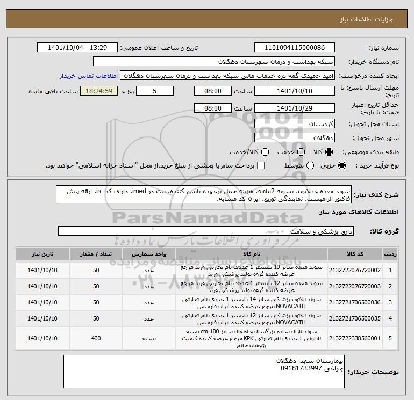
Task: Click the remaining time 18:24:59 field
Action: point(99,91)
